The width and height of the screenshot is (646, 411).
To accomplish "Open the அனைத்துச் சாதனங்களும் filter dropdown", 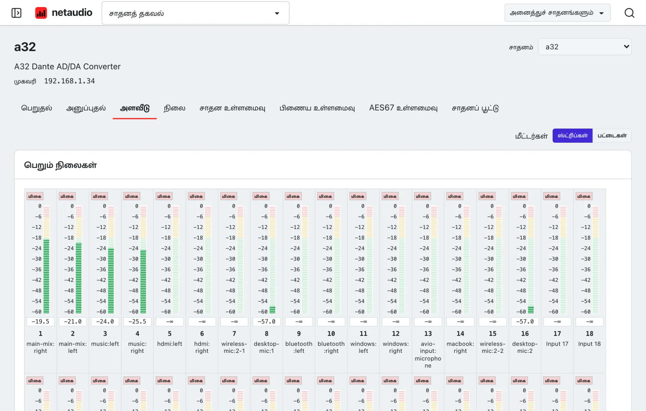I will (x=557, y=13).
